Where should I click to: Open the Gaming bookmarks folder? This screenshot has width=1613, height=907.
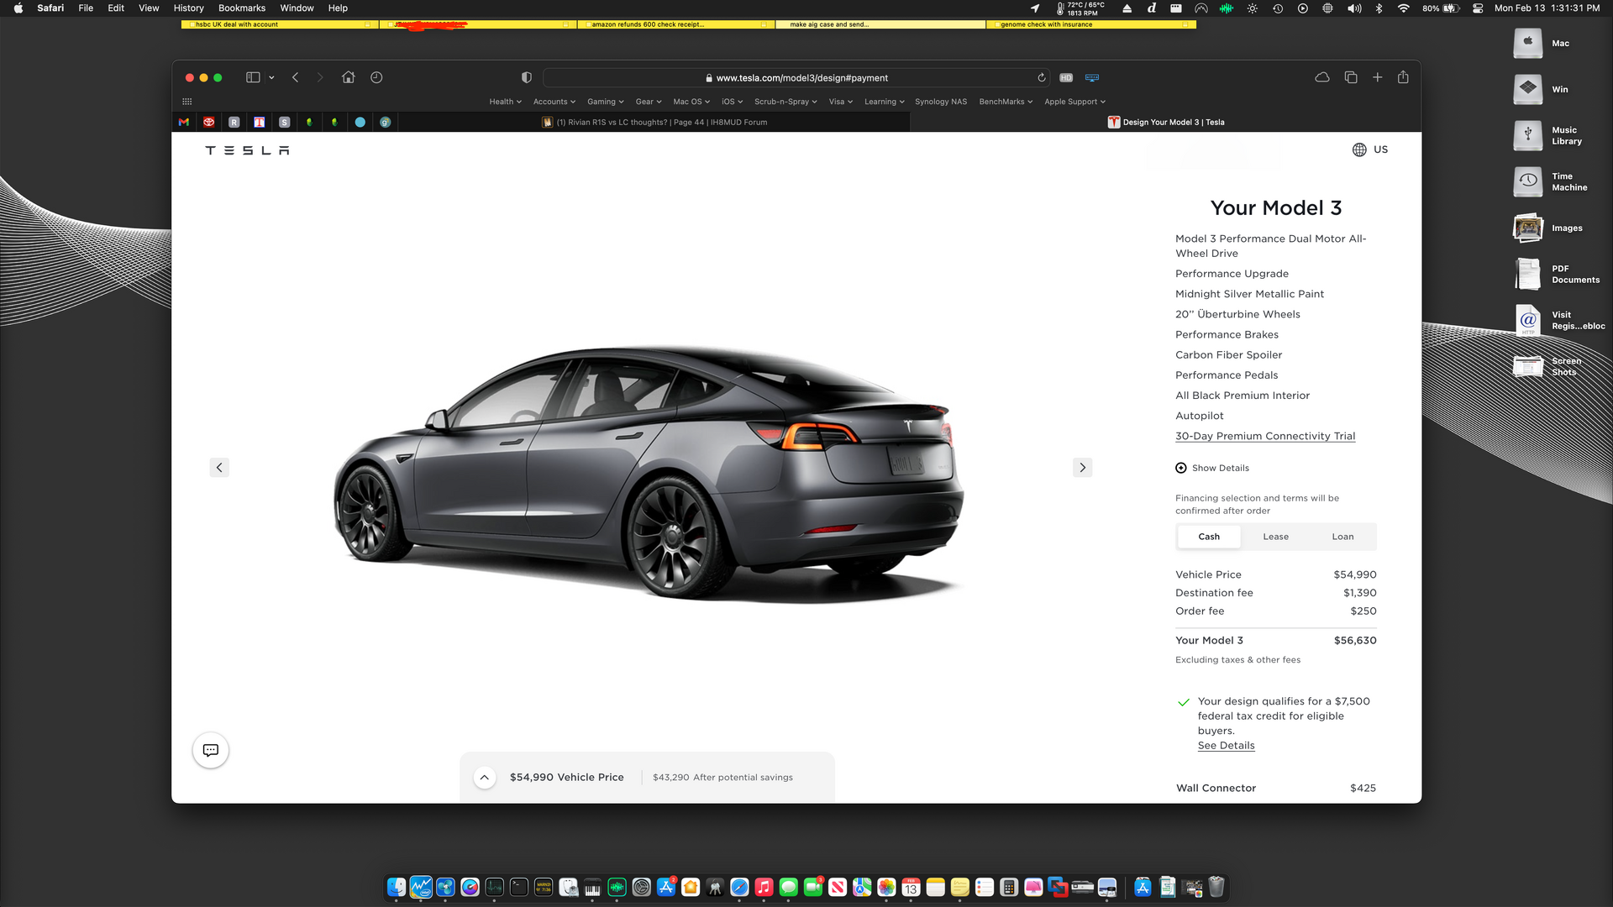[x=605, y=102]
